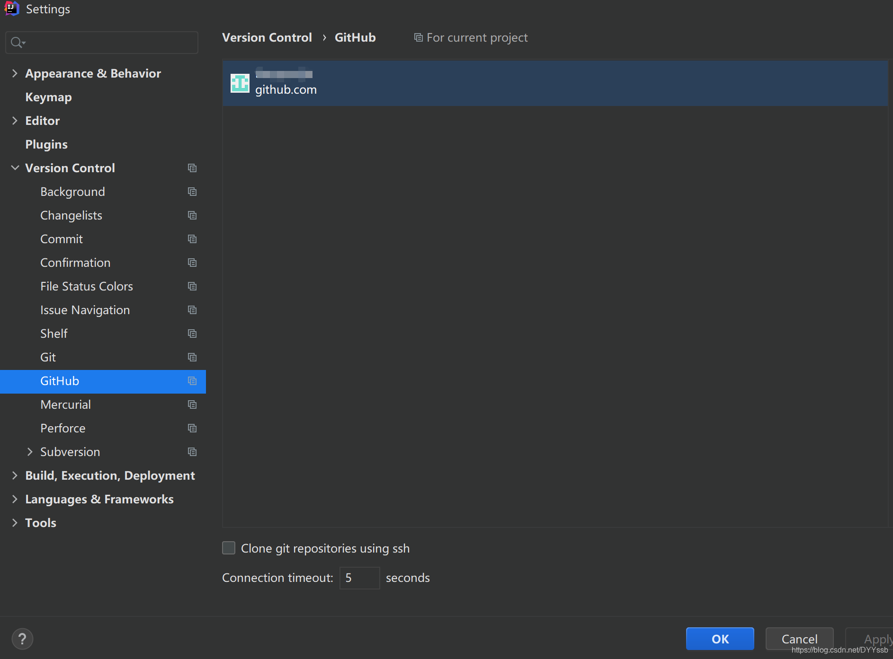The height and width of the screenshot is (659, 893).
Task: Open the Plugins settings page
Action: tap(46, 144)
